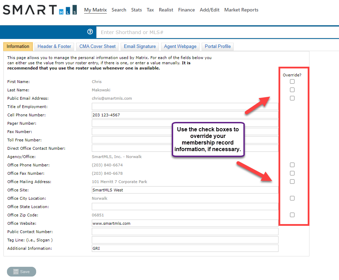Enable override for Last Name
339x280 pixels.
pyautogui.click(x=292, y=90)
